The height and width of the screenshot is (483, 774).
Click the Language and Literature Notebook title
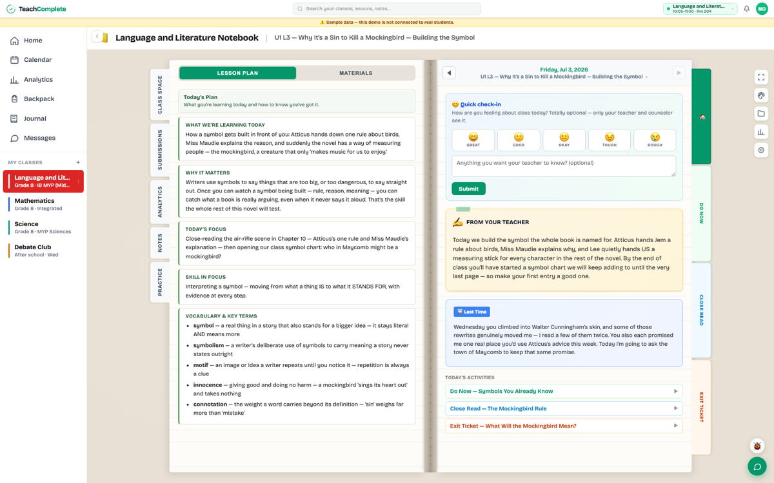coord(187,38)
